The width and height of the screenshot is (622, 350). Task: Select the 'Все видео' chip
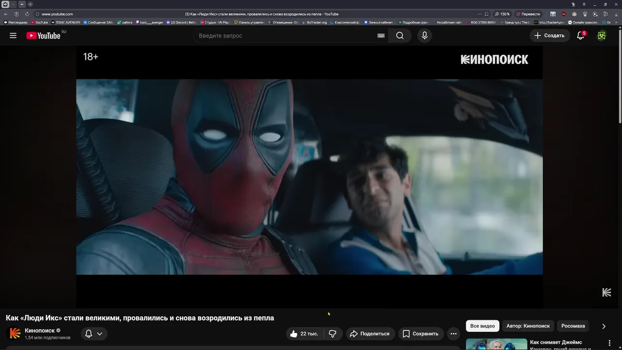click(x=483, y=326)
